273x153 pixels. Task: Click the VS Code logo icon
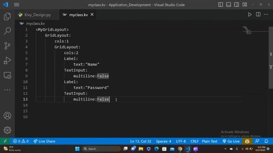(6, 5)
